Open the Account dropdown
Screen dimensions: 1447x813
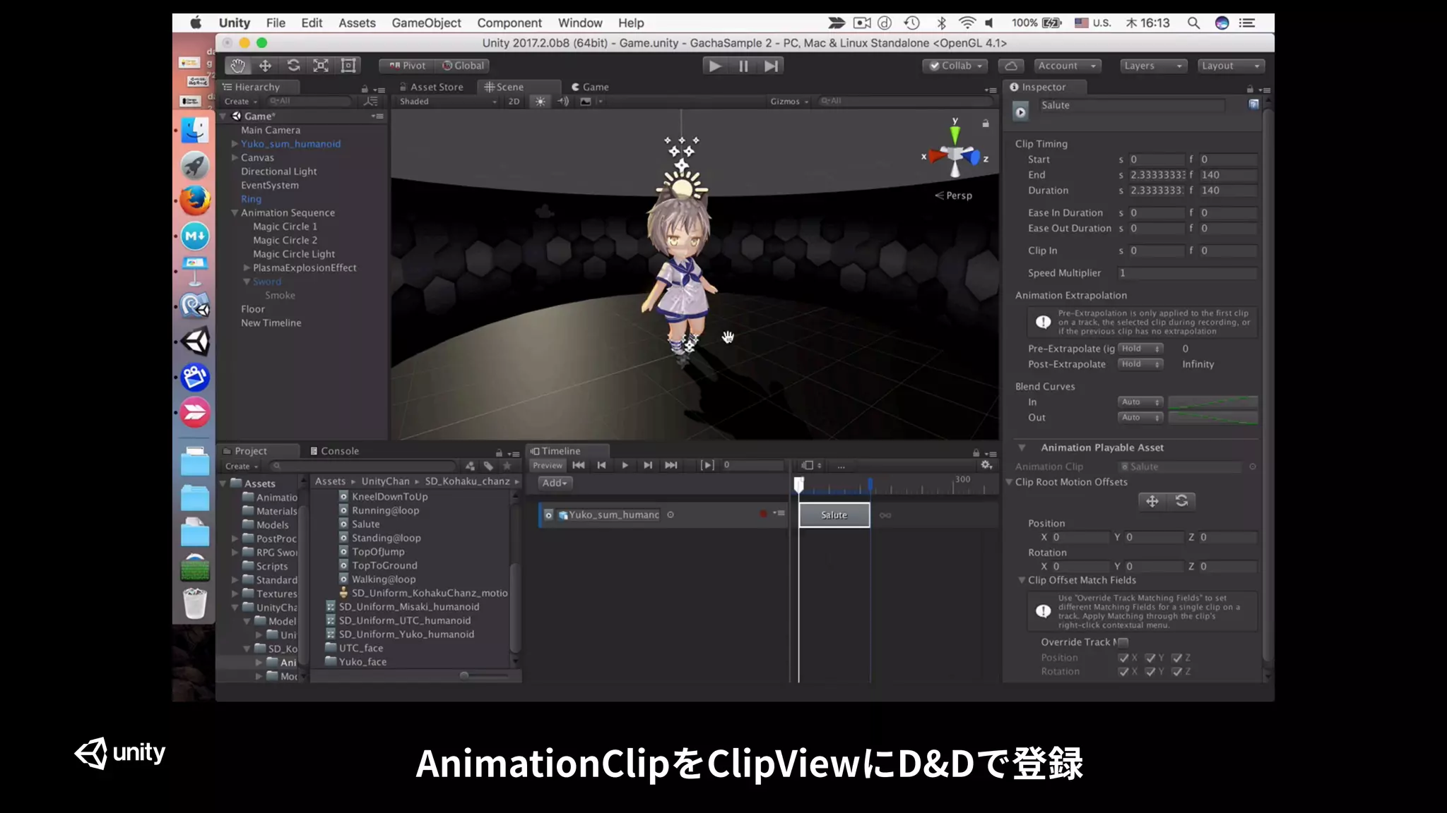1066,66
